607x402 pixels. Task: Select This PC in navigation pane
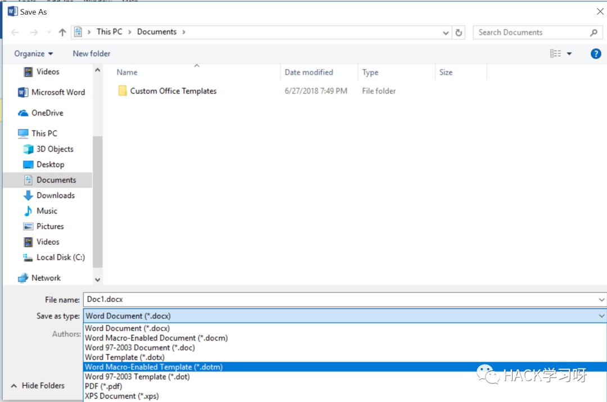[44, 133]
